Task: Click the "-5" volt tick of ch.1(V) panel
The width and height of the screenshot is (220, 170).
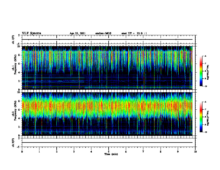Action: [19, 44]
